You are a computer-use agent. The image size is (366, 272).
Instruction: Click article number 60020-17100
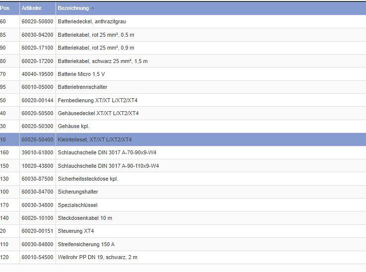point(37,48)
